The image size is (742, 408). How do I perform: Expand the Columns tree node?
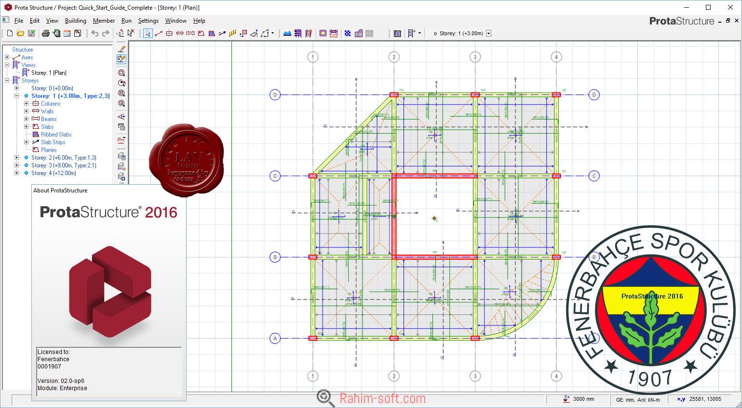[x=27, y=104]
